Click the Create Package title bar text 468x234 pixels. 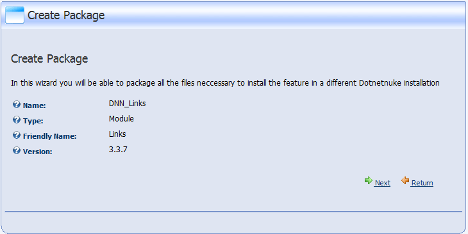tap(66, 15)
